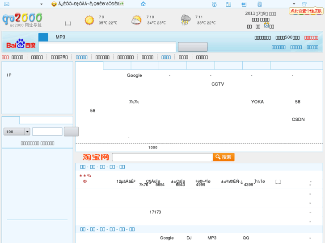Viewport: 325px width, 243px height.
Task: Click the laughing smiley emoji icon
Action: point(54,4)
